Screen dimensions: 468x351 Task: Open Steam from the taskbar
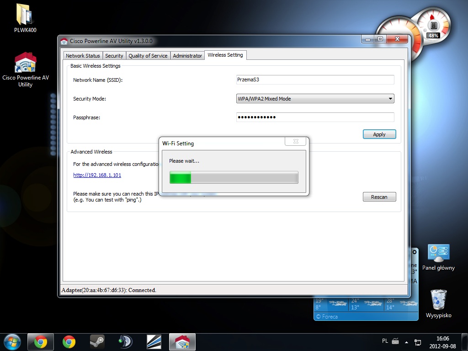coord(97,342)
